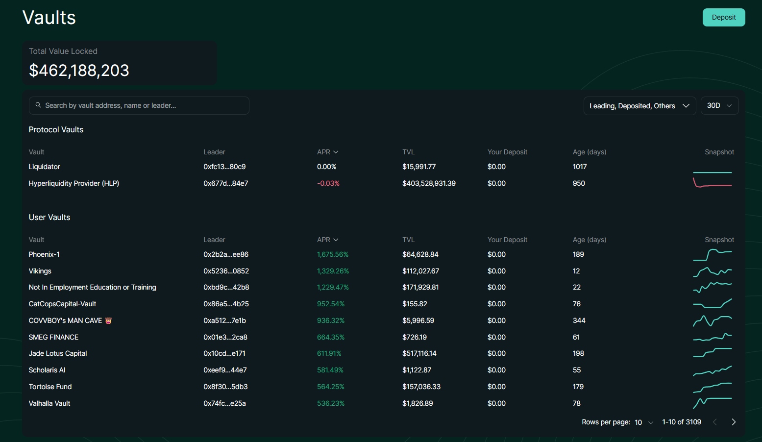The width and height of the screenshot is (762, 442).
Task: Open the Tortoise Fund vault
Action: pyautogui.click(x=50, y=387)
